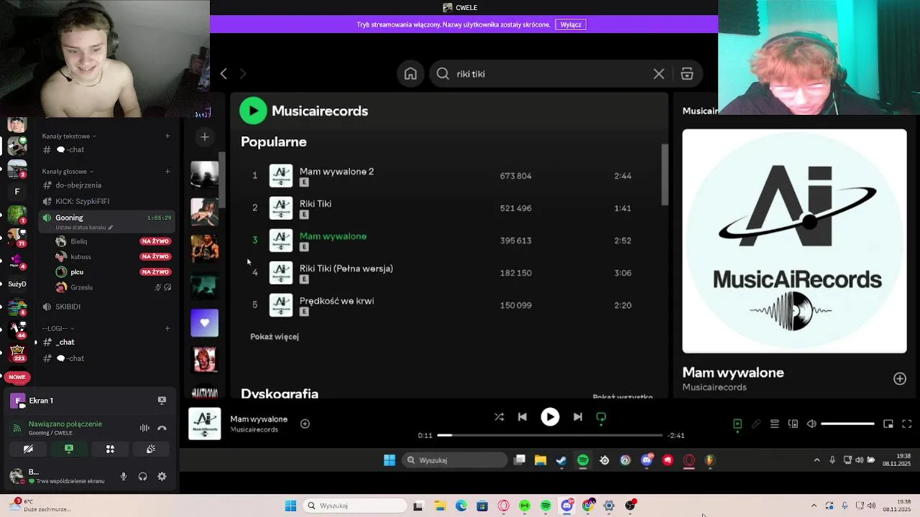Add a channel to 'Kanały tekstowe'
The width and height of the screenshot is (920, 517).
point(167,136)
